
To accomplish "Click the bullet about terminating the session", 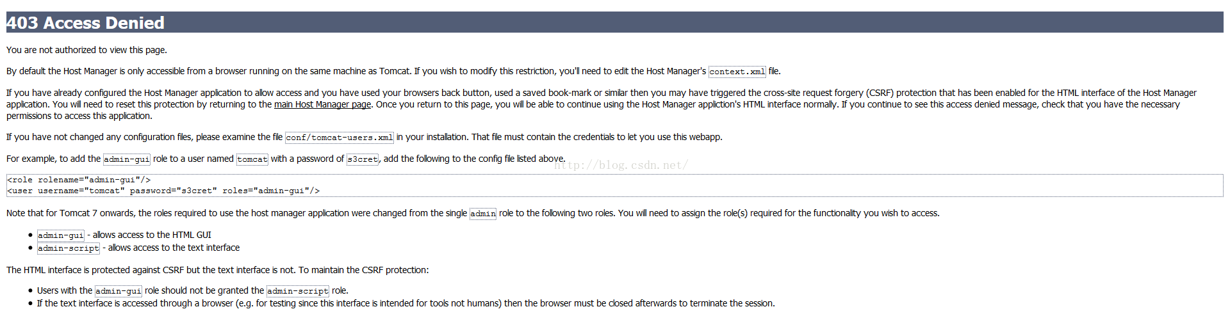I will click(406, 303).
